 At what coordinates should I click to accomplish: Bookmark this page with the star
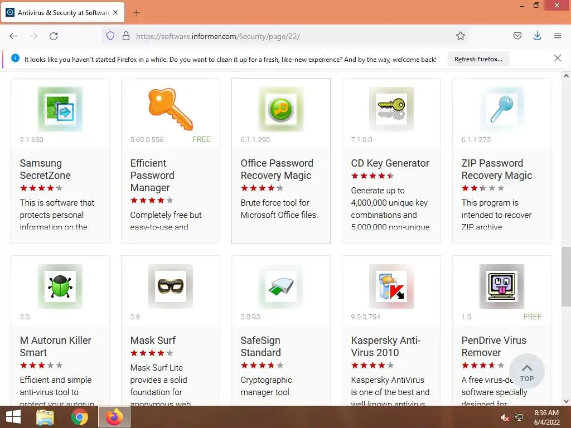460,36
